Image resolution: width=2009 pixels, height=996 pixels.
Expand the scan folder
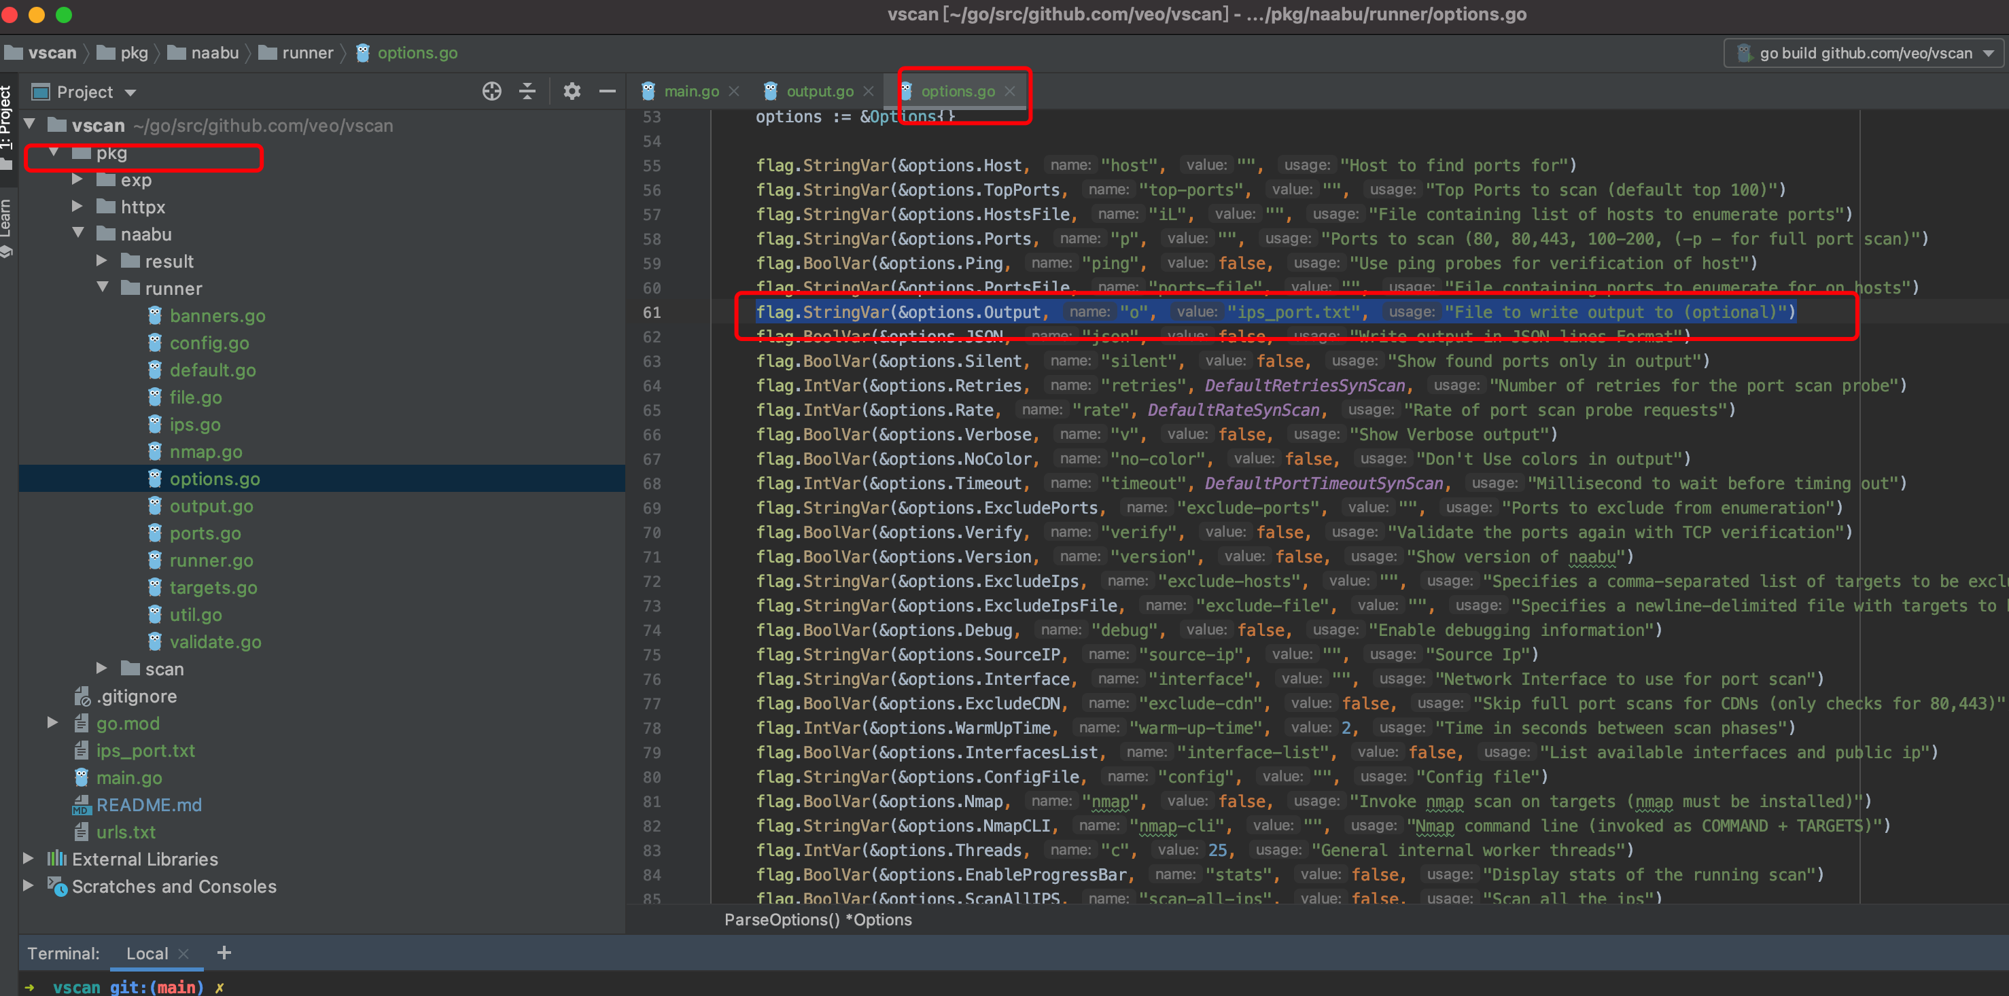click(x=101, y=669)
